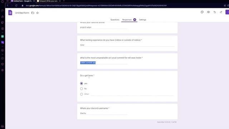
Task: Click the padlock site info icon
Action: [23, 6]
